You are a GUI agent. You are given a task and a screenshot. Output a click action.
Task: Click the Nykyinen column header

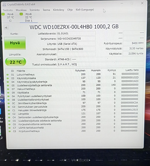80,70
